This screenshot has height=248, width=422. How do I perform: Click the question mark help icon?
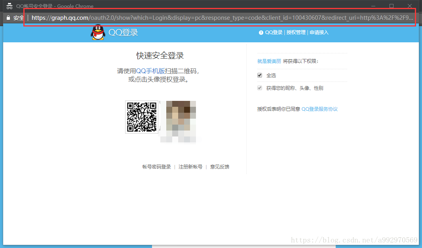point(261,32)
